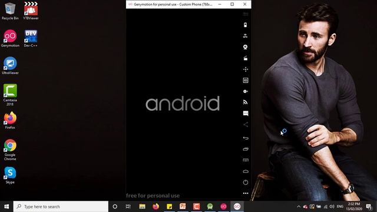Open PowerPoint from the taskbar

183,207
